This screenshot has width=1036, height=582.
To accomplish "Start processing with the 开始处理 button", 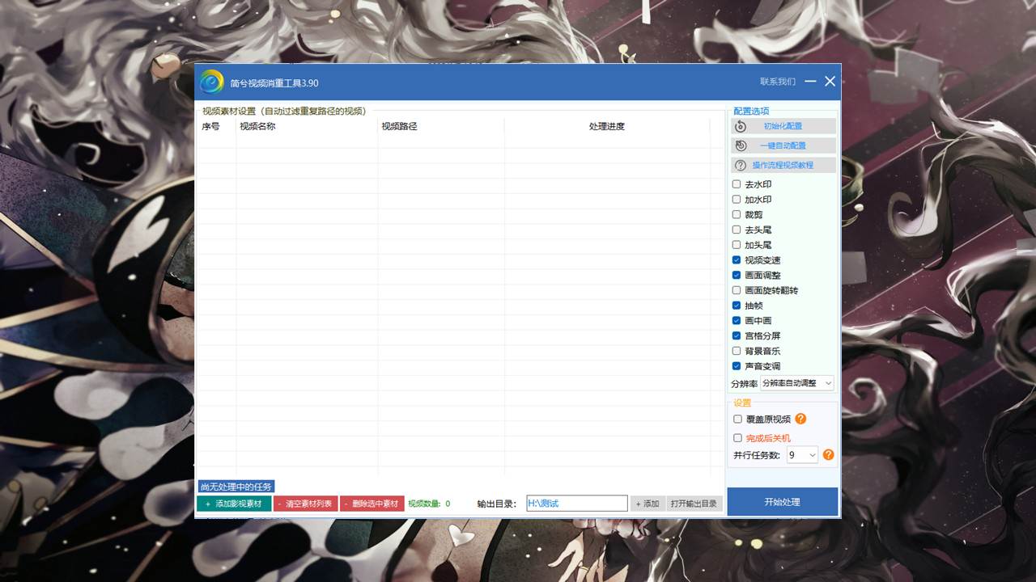I will pyautogui.click(x=782, y=502).
